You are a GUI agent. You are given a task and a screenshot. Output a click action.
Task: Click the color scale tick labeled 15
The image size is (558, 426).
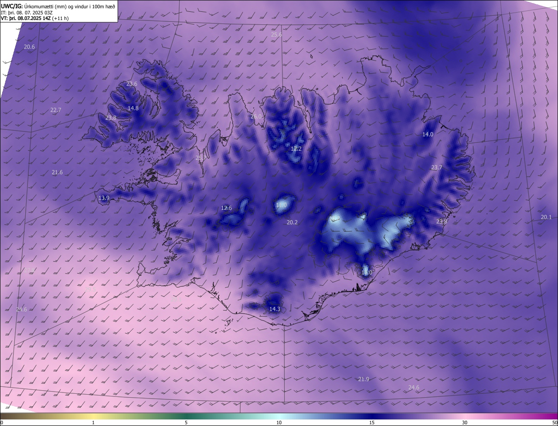(x=372, y=423)
